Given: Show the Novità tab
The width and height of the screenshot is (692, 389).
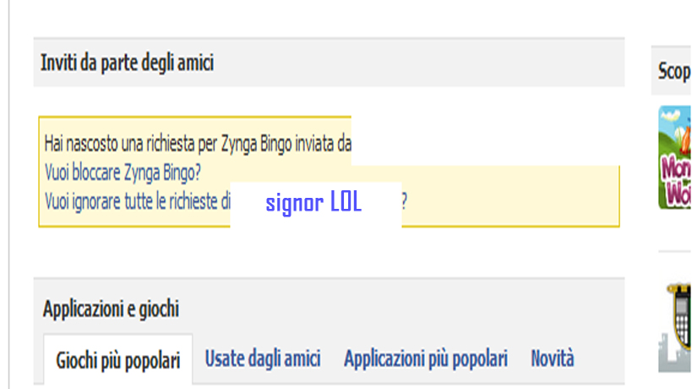Looking at the screenshot, I should (x=553, y=358).
